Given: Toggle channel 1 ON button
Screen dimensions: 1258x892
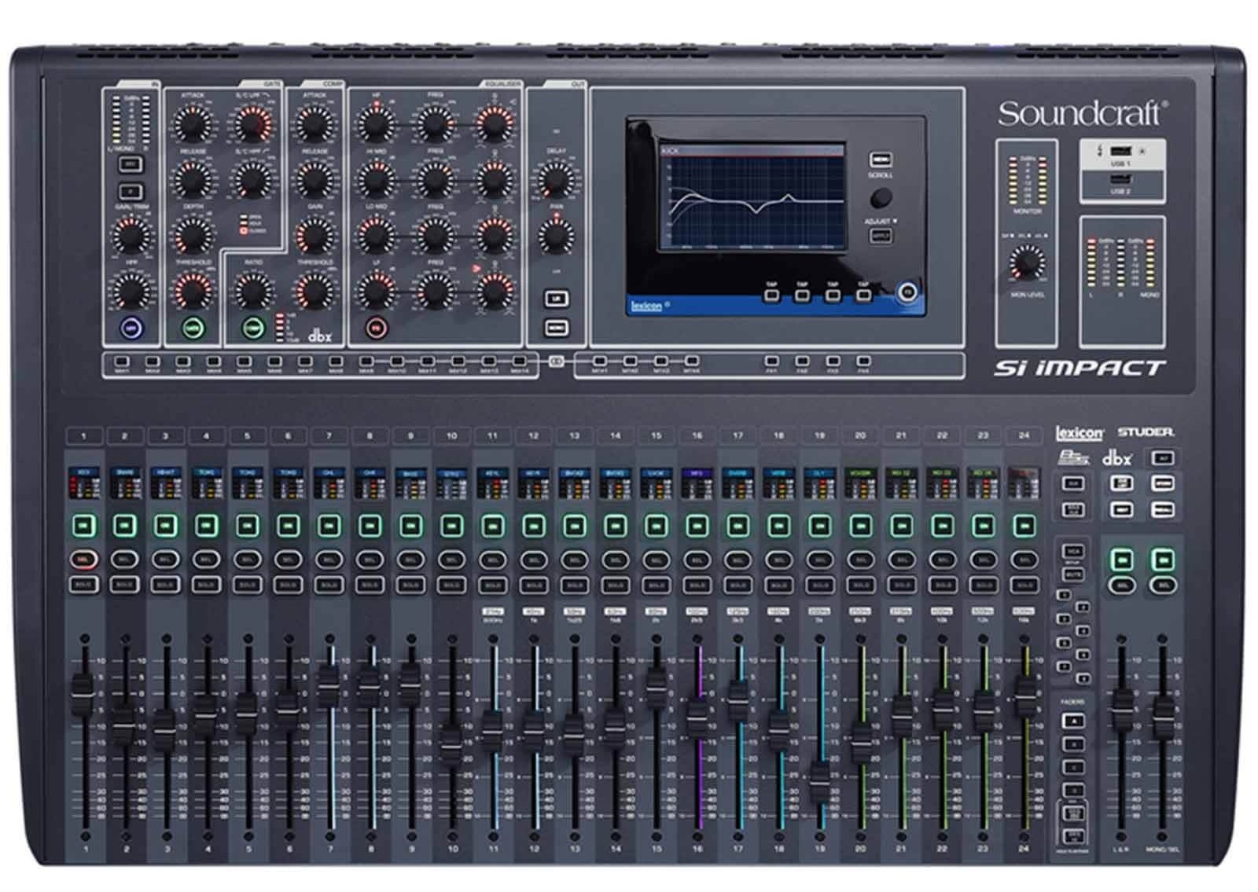Looking at the screenshot, I should click(84, 525).
